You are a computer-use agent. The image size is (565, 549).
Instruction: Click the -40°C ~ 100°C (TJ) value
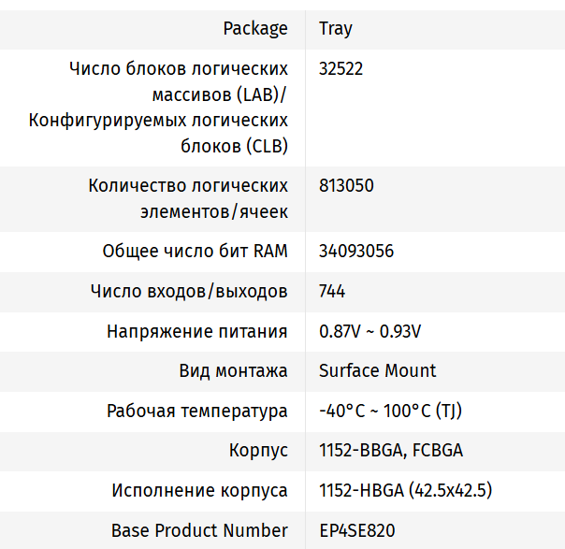[390, 412]
